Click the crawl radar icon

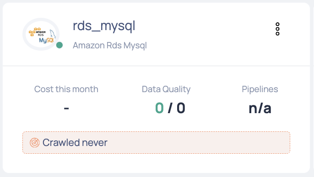(35, 142)
